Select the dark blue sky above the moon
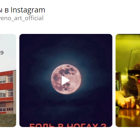Screen dimensions: 140x136 click(x=66, y=48)
